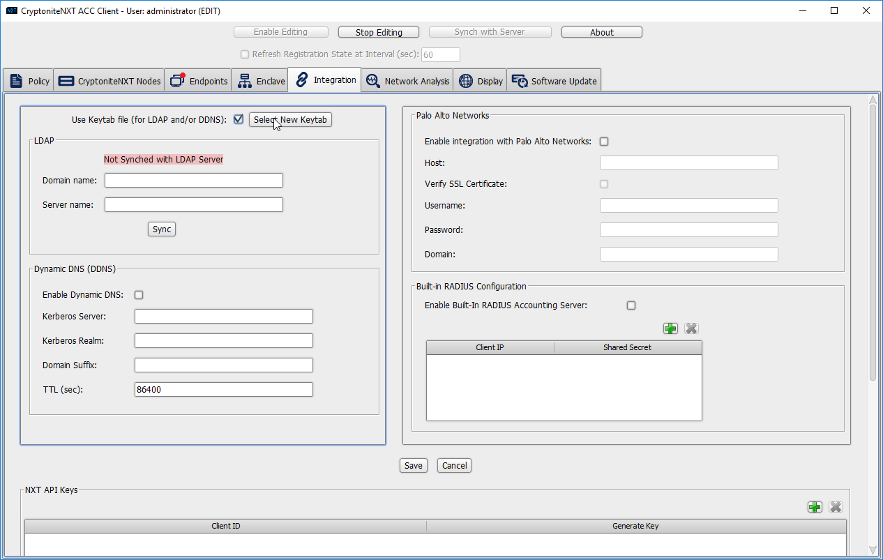883x560 pixels.
Task: Click the Domain Suffix field
Action: pyautogui.click(x=224, y=365)
